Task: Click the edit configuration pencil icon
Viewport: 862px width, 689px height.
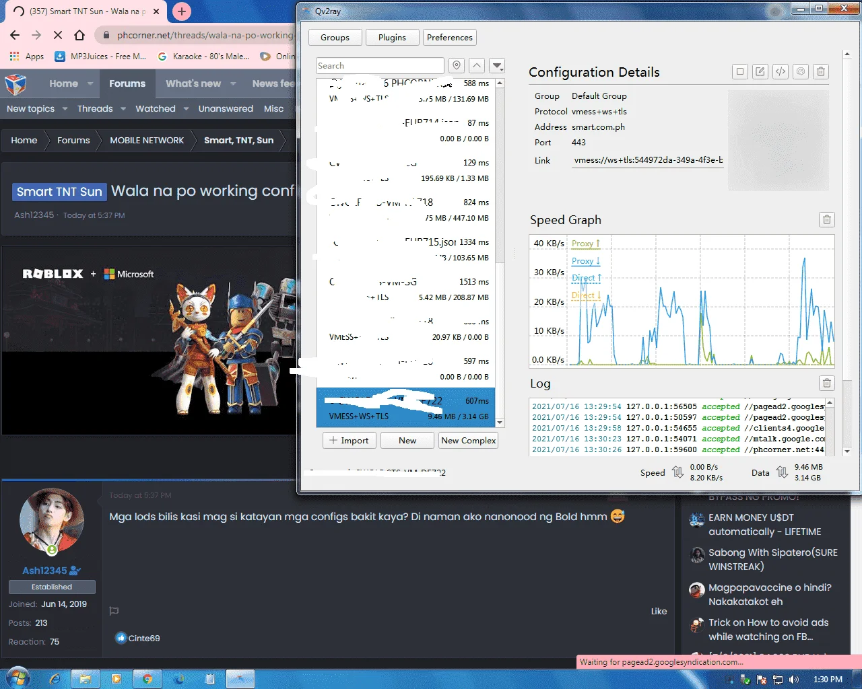Action: coord(760,71)
